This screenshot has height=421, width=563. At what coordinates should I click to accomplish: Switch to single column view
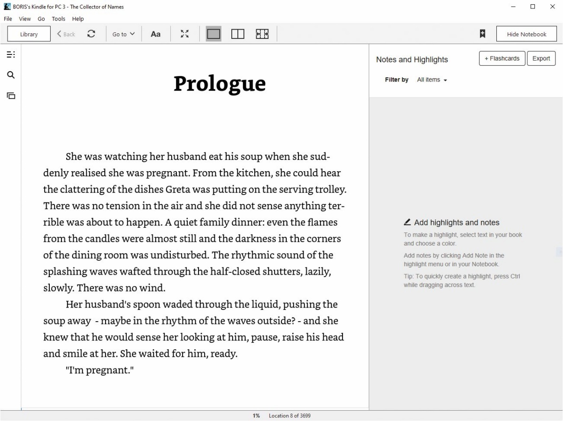[213, 34]
